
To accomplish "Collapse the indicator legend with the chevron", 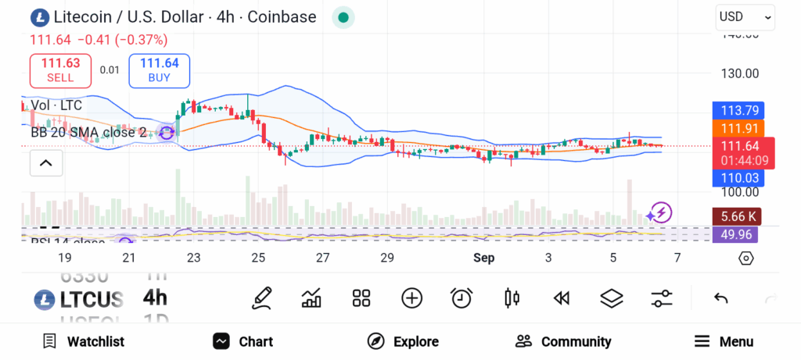I will pyautogui.click(x=45, y=163).
